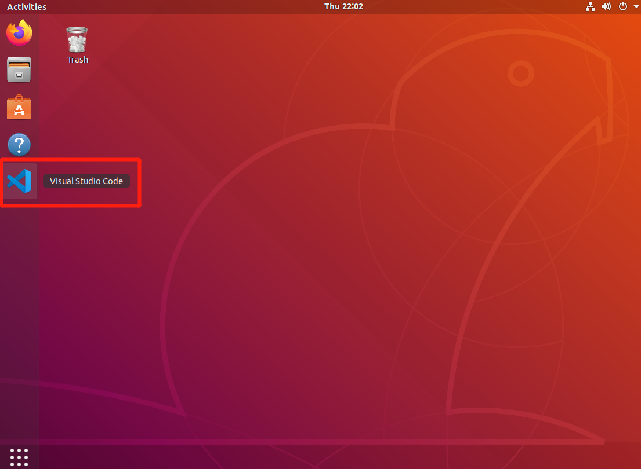Screen dimensions: 641x469
Task: Expand the system menu arrow
Action: 636,6
